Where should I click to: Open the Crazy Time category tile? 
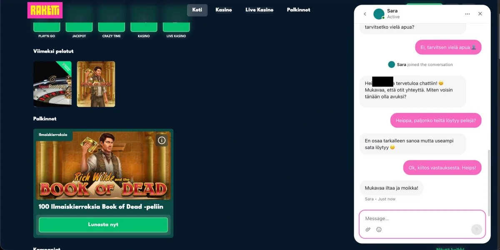tap(111, 28)
